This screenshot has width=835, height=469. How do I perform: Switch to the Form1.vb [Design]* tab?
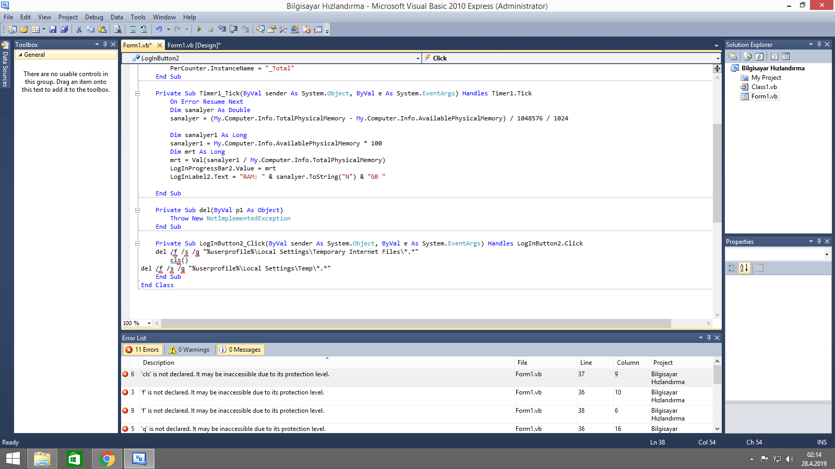click(x=194, y=45)
